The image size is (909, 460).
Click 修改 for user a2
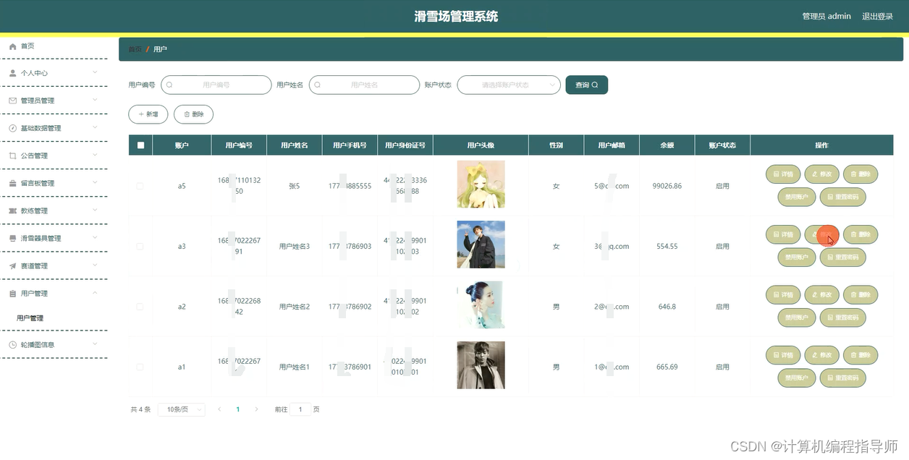821,294
